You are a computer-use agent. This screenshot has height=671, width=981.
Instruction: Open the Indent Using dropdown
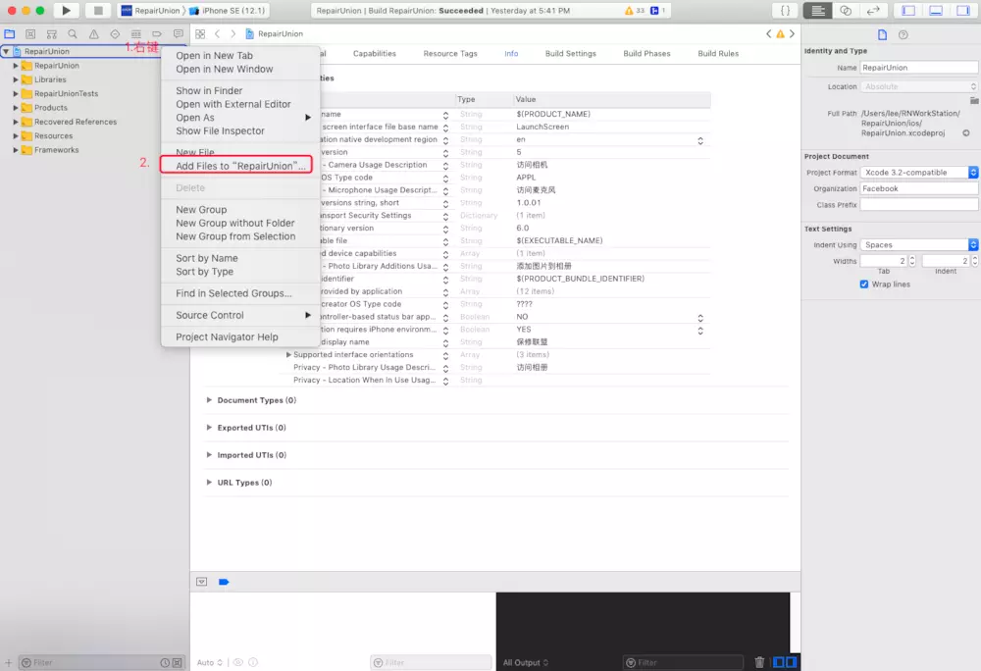pyautogui.click(x=918, y=244)
